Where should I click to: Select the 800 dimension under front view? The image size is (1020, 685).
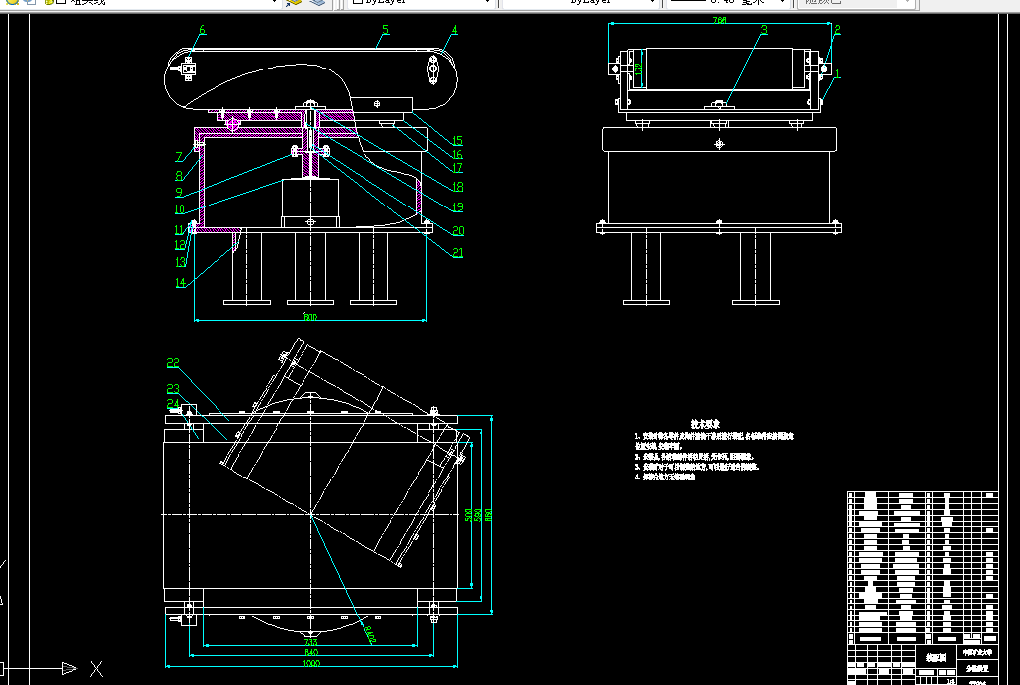(310, 317)
